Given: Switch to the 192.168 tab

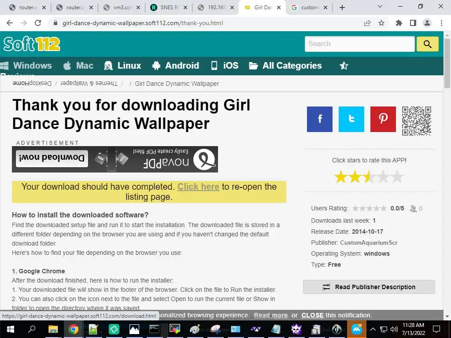Looking at the screenshot, I should click(x=216, y=8).
